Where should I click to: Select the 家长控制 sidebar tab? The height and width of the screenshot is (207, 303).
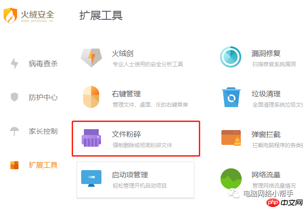tap(43, 131)
